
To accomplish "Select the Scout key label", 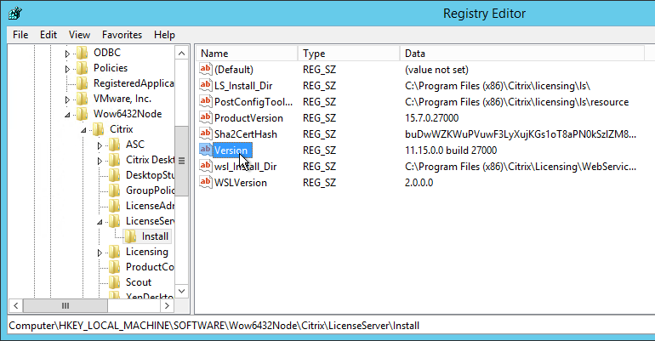I will (139, 282).
